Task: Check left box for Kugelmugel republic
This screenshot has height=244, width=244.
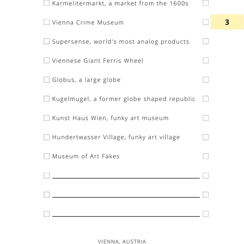Action: [x=47, y=99]
